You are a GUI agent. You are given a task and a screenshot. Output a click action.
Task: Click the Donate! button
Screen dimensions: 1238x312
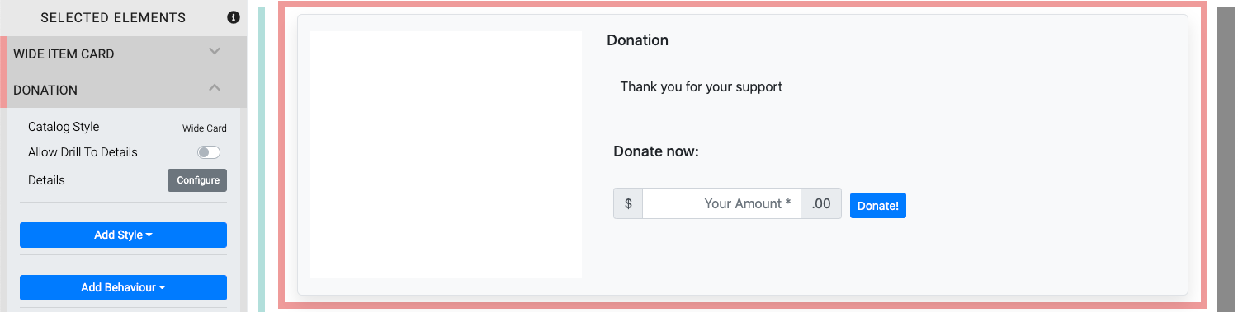(878, 206)
